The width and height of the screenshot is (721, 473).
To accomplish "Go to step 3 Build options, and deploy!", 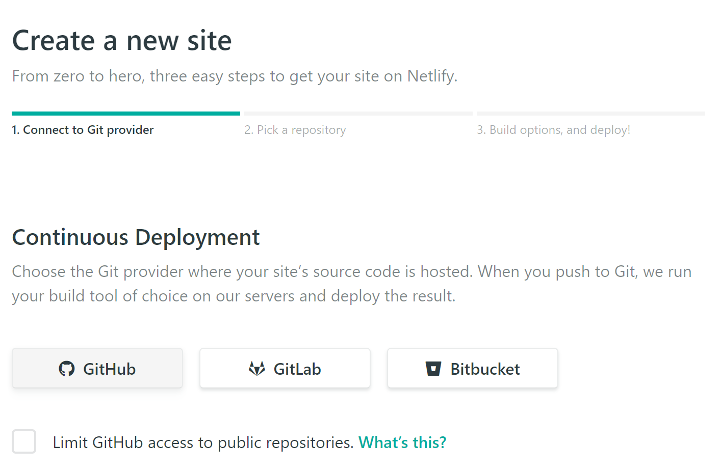I will tap(554, 130).
